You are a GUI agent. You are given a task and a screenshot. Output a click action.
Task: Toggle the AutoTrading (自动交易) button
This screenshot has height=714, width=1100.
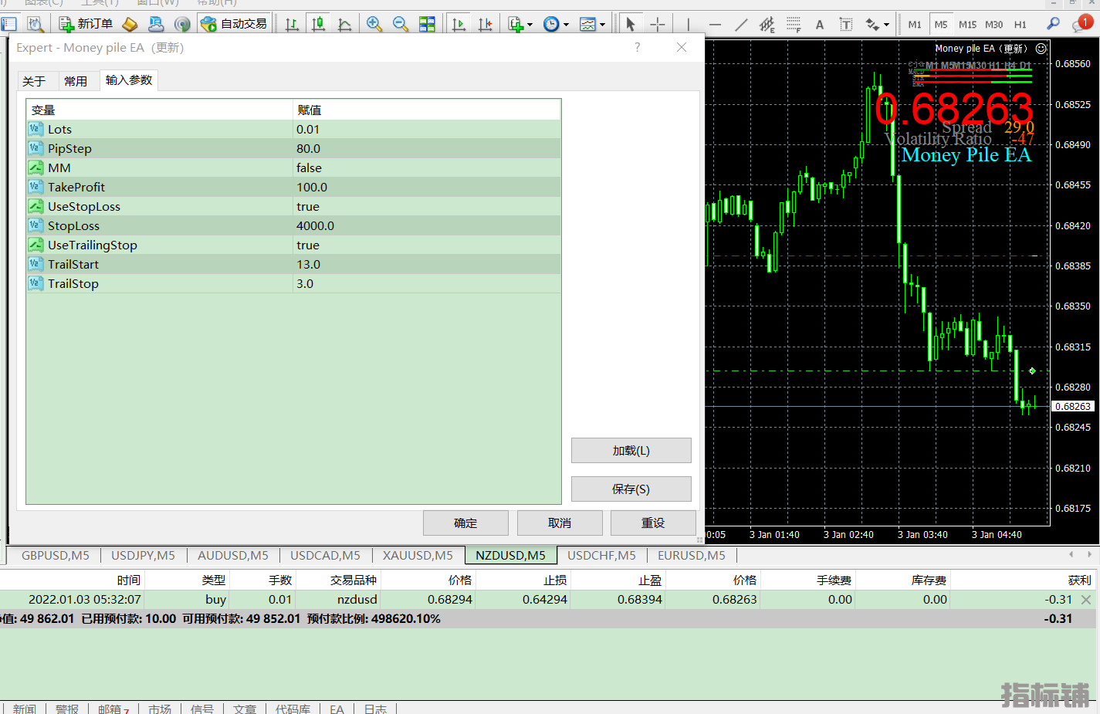click(234, 24)
